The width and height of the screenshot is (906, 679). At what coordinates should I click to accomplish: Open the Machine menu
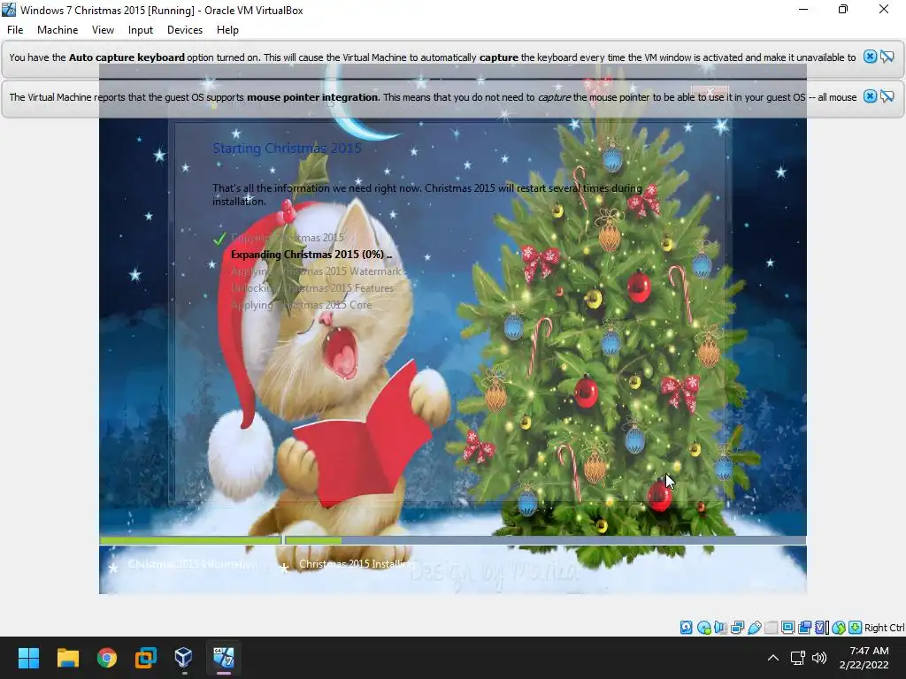click(58, 30)
